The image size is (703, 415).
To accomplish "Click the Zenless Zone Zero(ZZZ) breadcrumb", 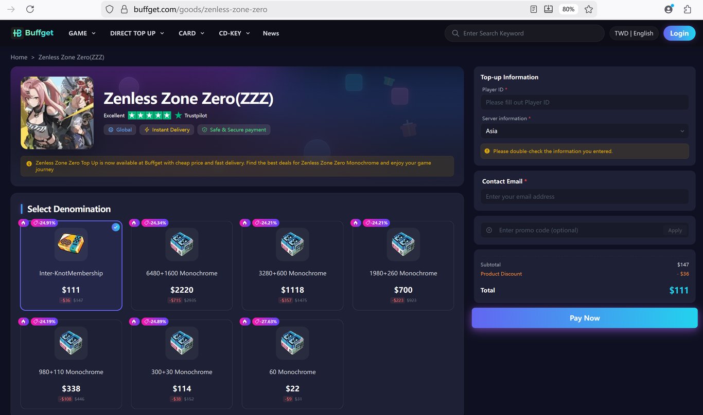I will pos(71,57).
